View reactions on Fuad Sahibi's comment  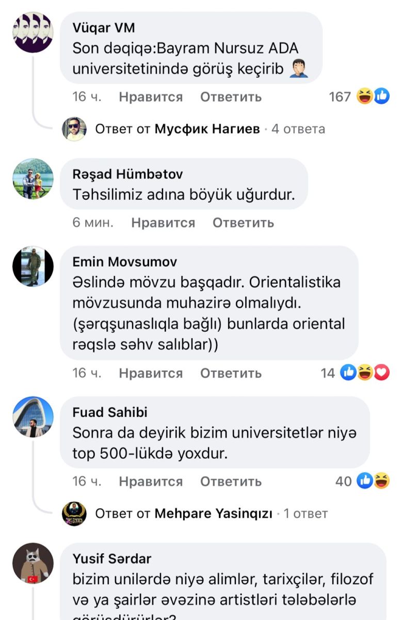(x=373, y=481)
